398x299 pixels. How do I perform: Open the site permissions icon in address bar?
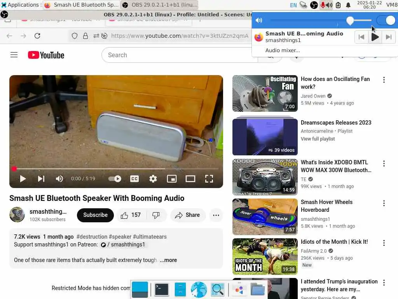coord(96,36)
